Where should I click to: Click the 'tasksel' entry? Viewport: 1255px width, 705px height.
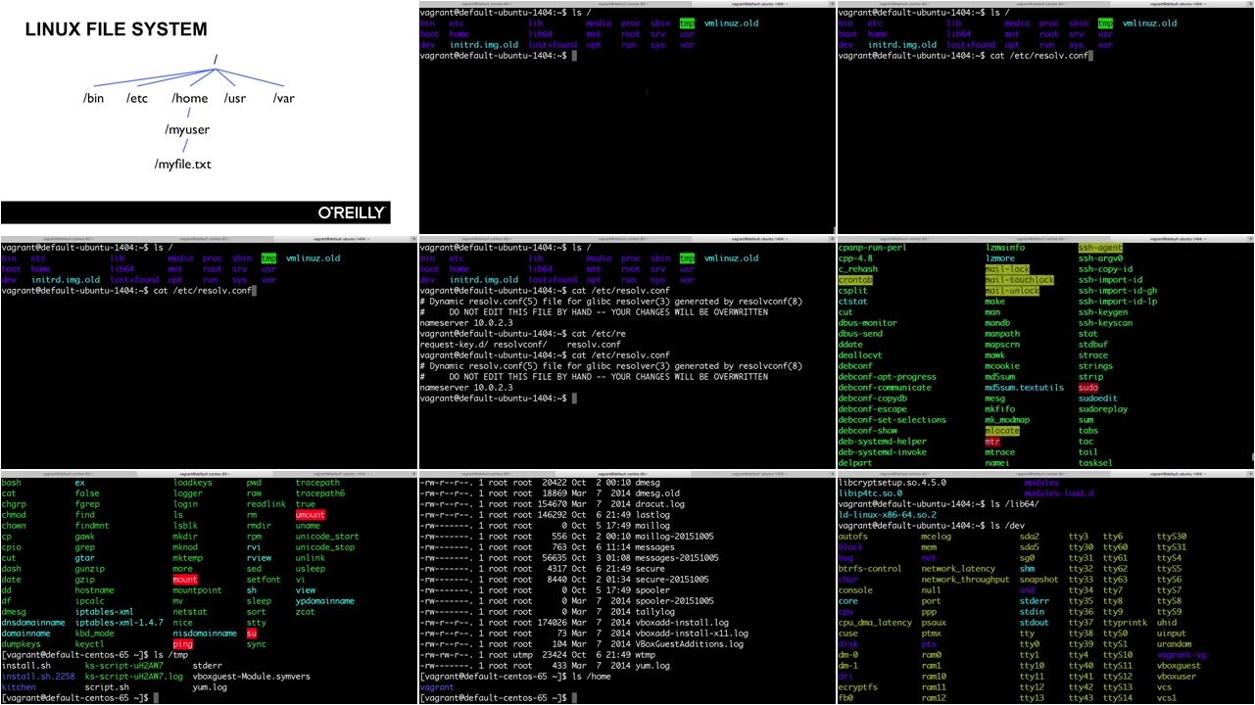(1095, 463)
